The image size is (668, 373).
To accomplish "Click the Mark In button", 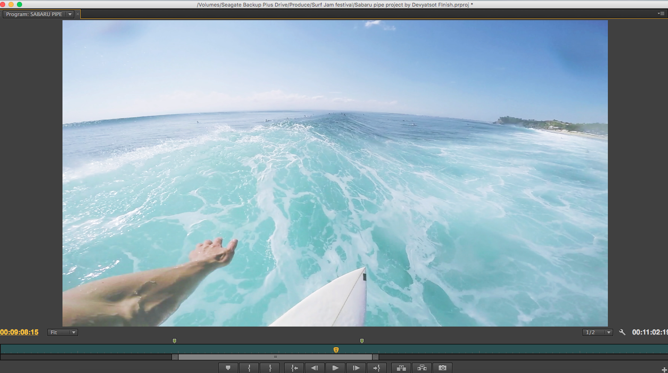I will coord(249,368).
